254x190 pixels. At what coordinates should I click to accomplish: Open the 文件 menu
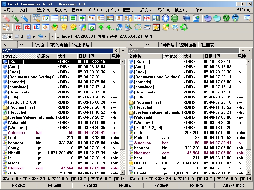coord(27,10)
